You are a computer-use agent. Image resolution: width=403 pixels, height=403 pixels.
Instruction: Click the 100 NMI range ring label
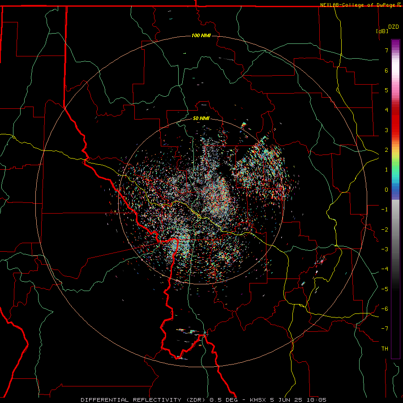pos(201,35)
